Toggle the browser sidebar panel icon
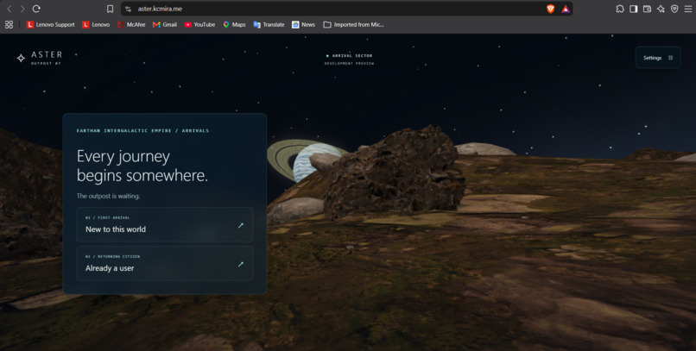 (x=634, y=9)
